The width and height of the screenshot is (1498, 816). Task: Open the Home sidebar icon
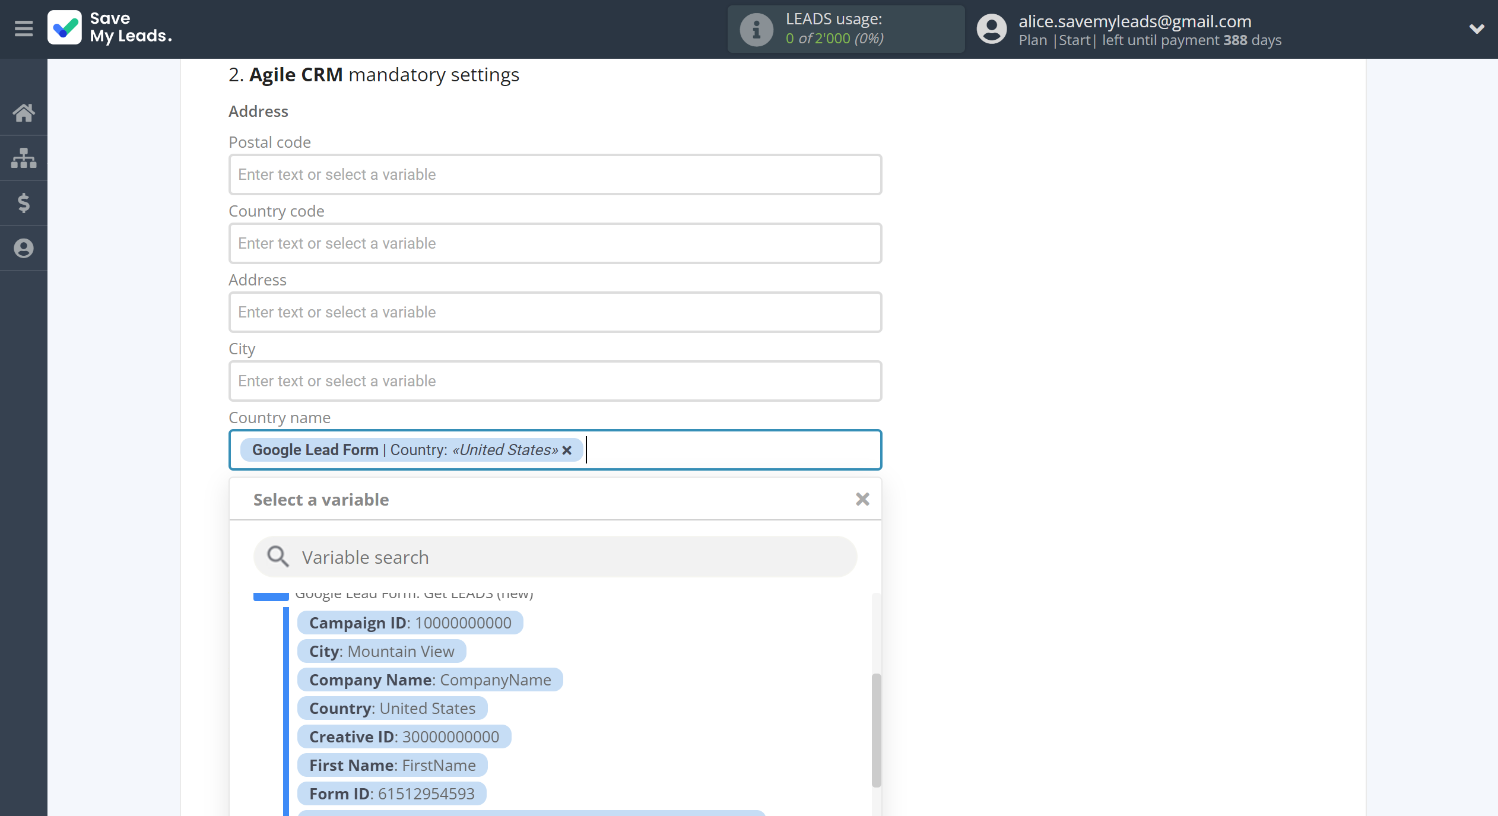[24, 112]
